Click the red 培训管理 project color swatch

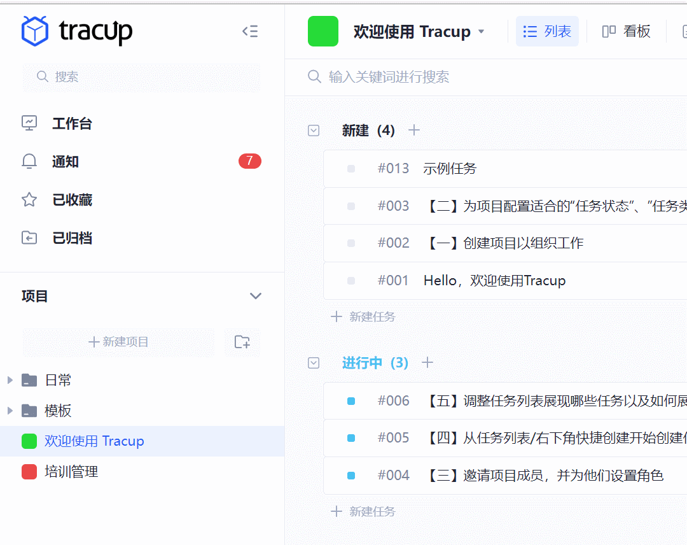pos(29,472)
